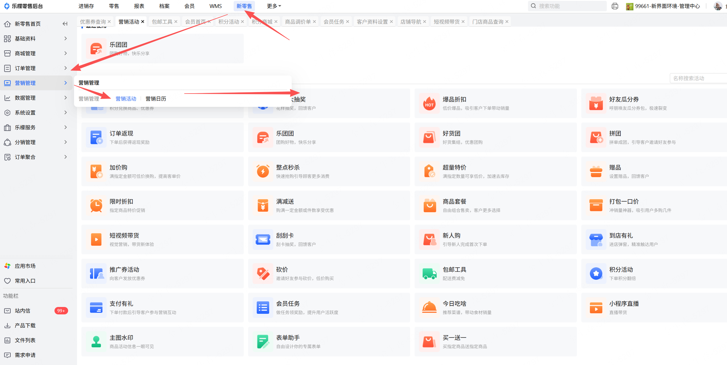Close the 包邮工具 tab
The height and width of the screenshot is (365, 727).
click(176, 22)
